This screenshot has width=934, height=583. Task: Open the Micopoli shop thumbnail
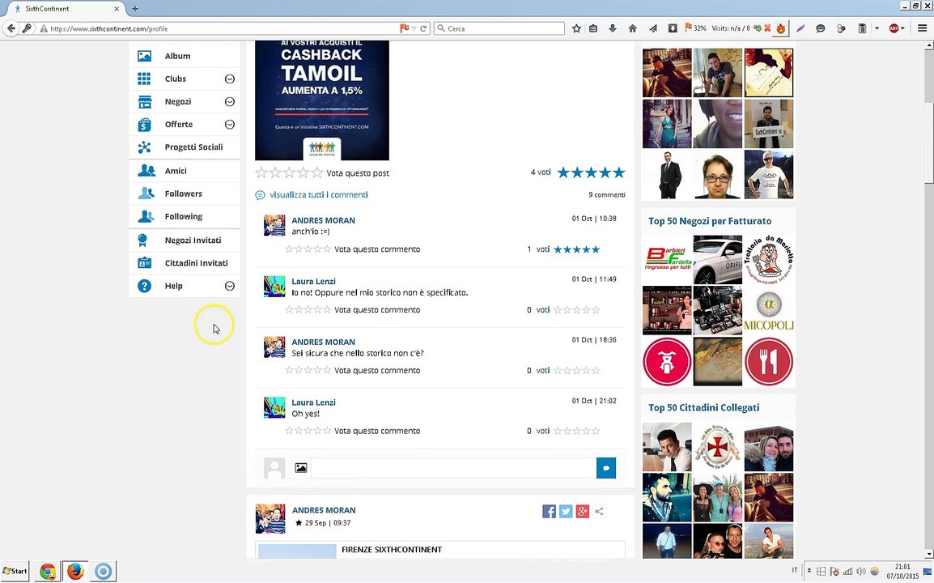pos(768,310)
